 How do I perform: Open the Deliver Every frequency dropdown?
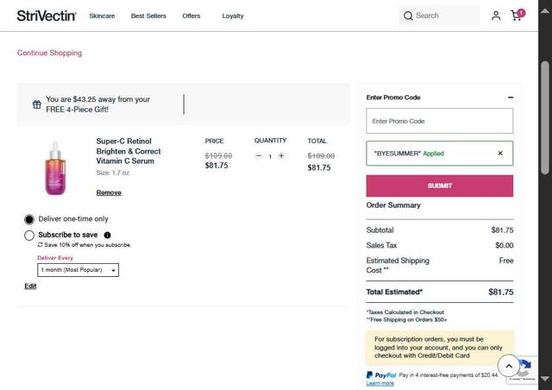pos(78,270)
